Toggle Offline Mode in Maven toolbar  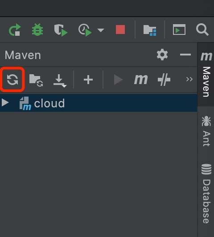click(x=164, y=80)
